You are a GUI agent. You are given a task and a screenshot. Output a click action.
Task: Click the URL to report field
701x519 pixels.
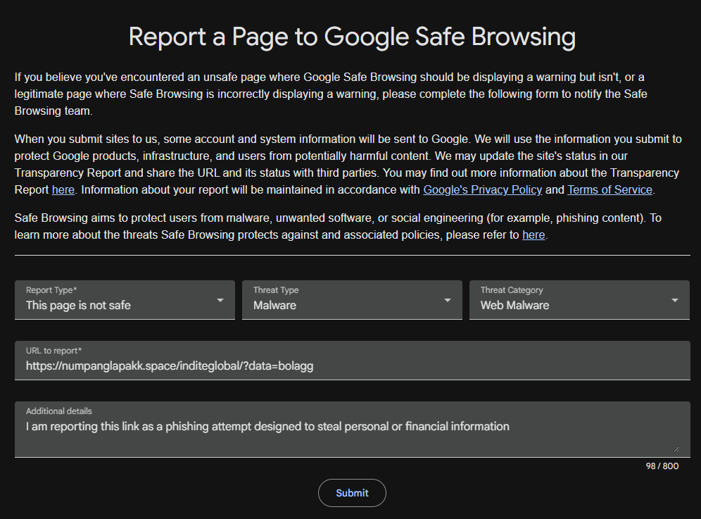coord(353,361)
